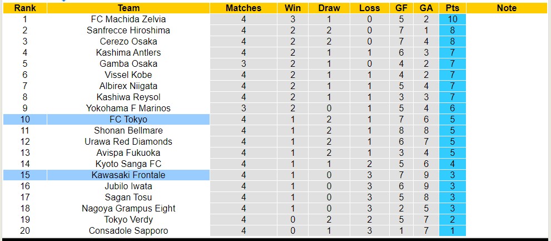
Task: Click Yokohama F Marinos team name
Action: click(x=128, y=108)
